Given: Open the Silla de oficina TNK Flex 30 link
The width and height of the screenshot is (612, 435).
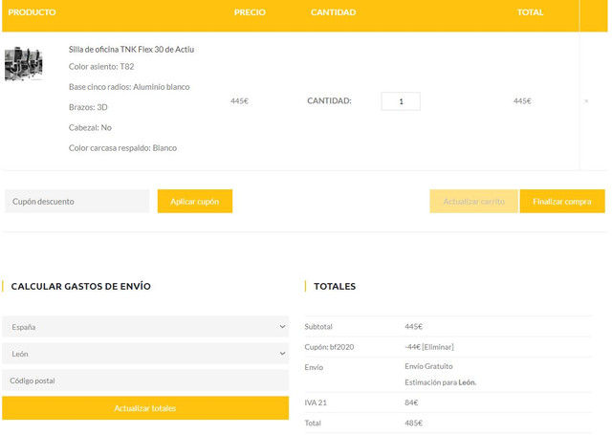Looking at the screenshot, I should pyautogui.click(x=131, y=50).
